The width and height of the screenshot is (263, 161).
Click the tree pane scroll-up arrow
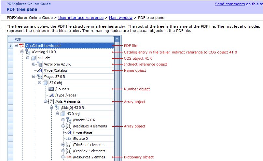pos(117,39)
